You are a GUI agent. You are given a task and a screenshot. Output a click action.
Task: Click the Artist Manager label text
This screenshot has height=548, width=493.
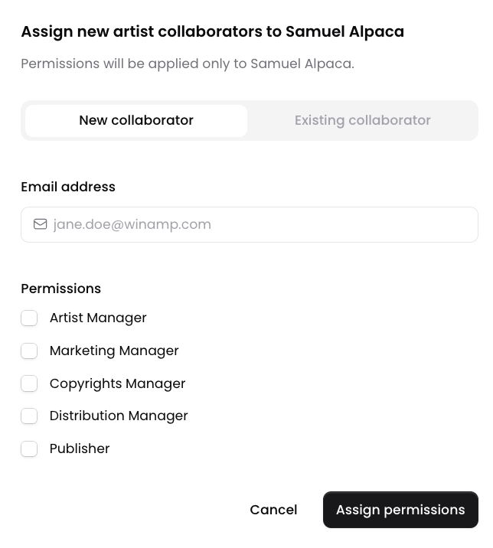[x=98, y=318]
